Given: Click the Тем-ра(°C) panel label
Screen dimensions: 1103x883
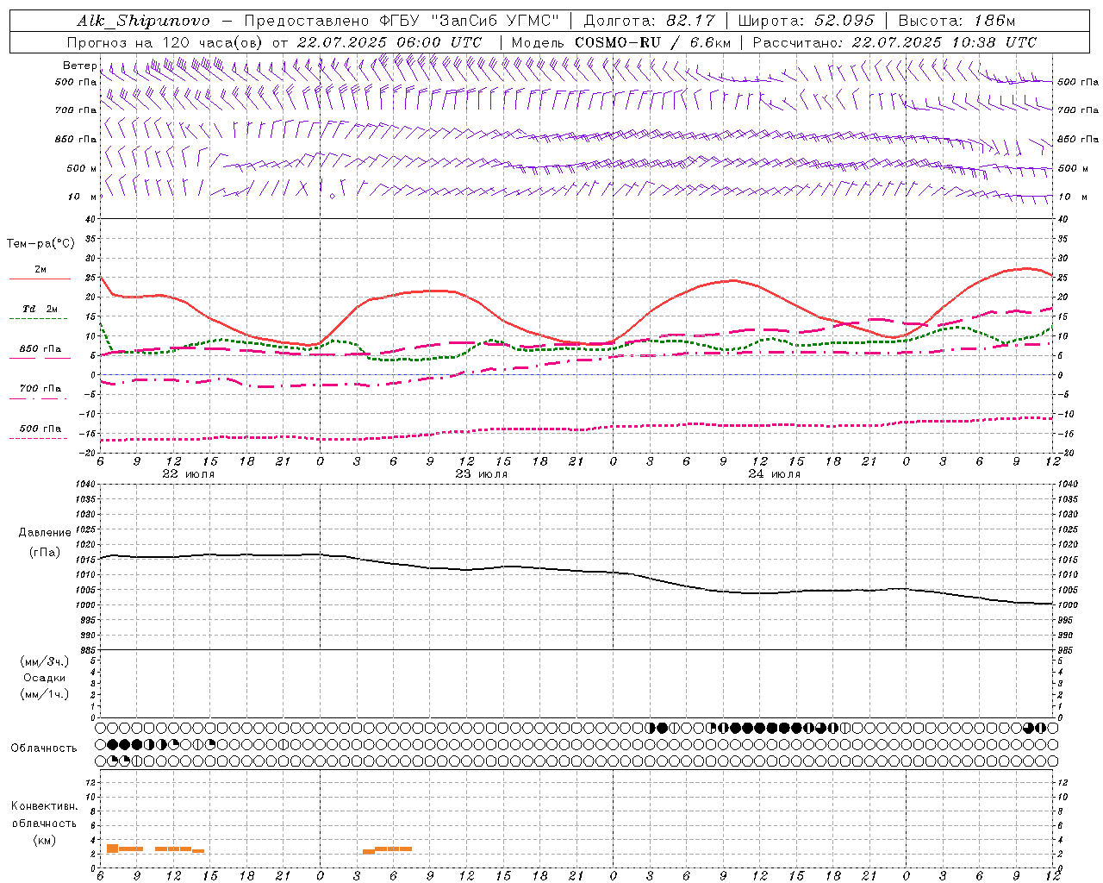Looking at the screenshot, I should click(x=41, y=244).
